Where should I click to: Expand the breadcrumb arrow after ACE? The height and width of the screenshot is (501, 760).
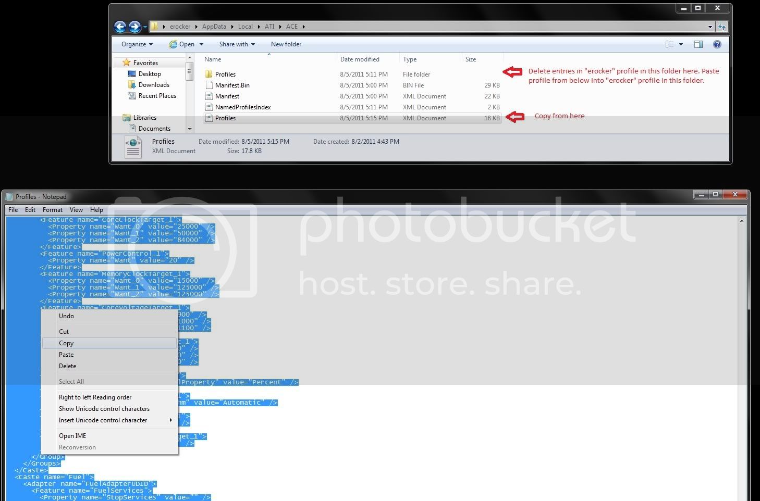pyautogui.click(x=303, y=27)
